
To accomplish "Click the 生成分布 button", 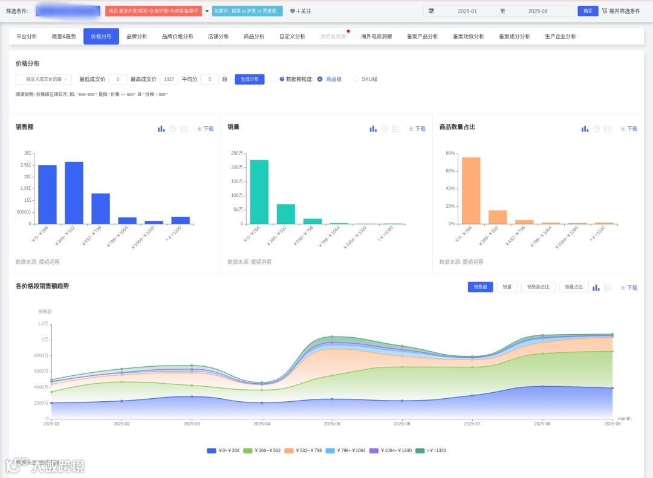I will click(x=250, y=79).
